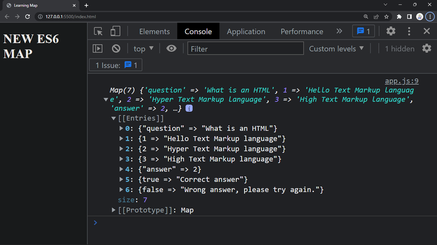The width and height of the screenshot is (437, 245).
Task: Open the zoom magnifier icon
Action: pos(366,17)
